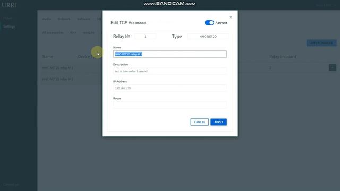
Task: Click the empty Room input field
Action: point(170,105)
